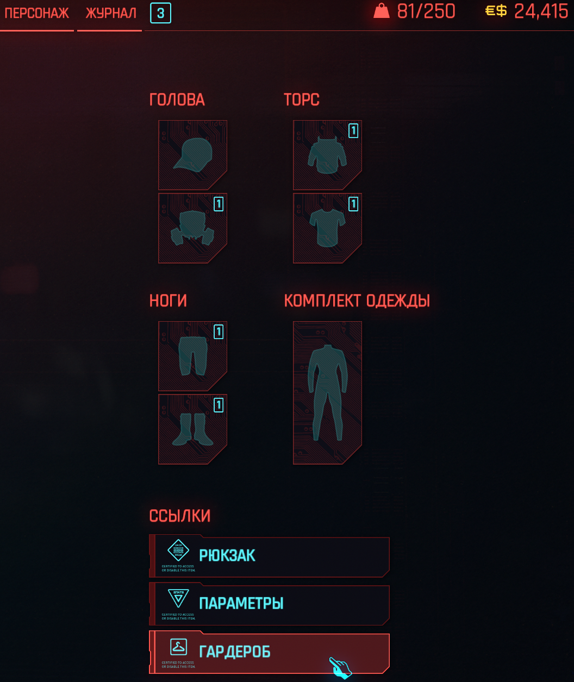Open the boots footwear slot

[192, 429]
